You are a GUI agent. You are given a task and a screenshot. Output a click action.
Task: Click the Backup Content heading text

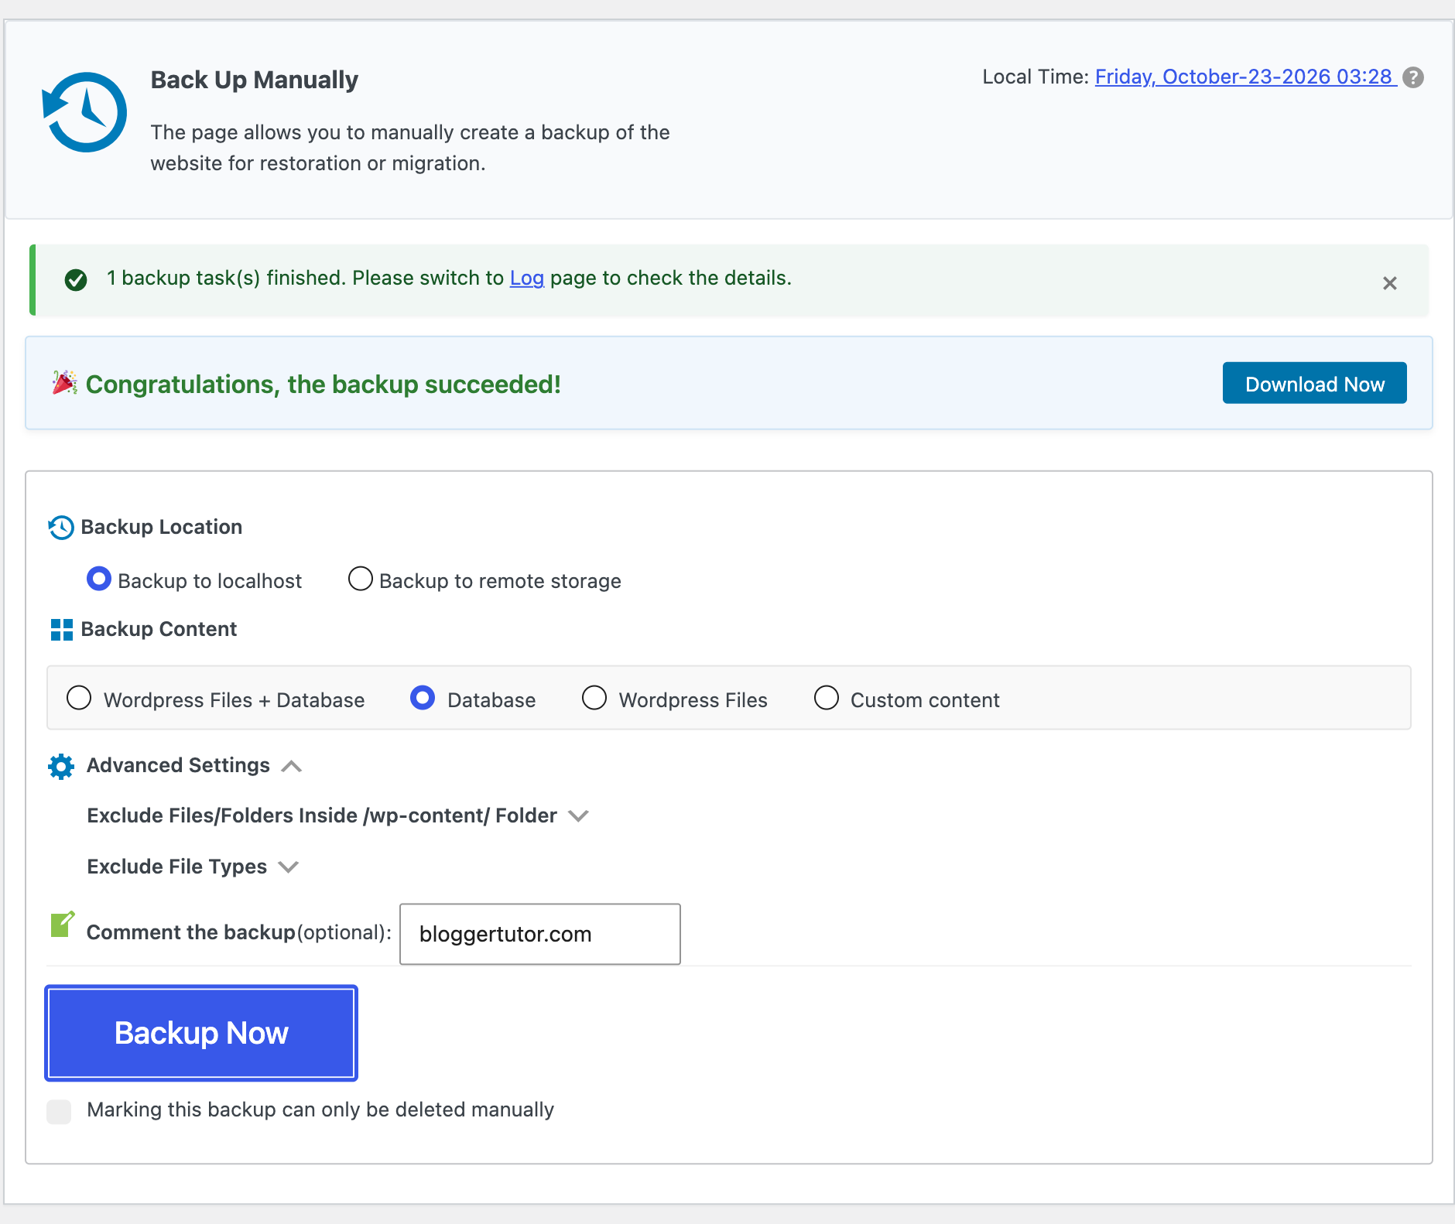click(159, 629)
